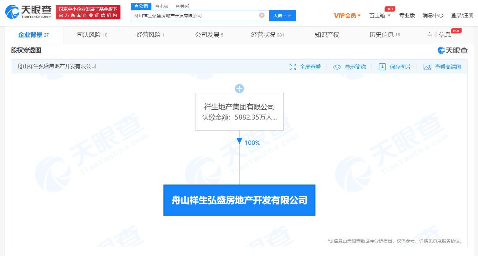This screenshot has width=478, height=256.
Task: Select the 查公司 search mode
Action: [x=141, y=6]
